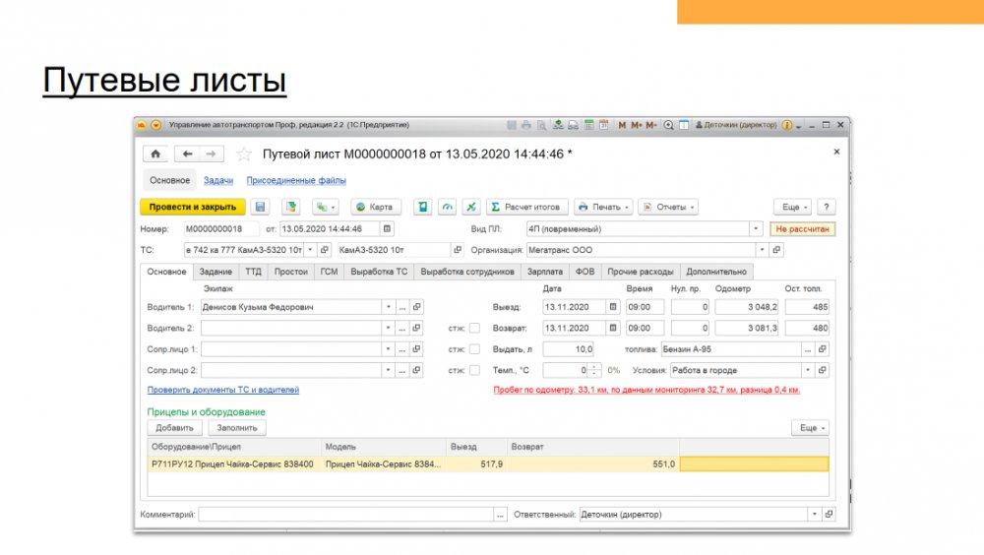Enable стж checkbox for Сопр.лицо 1

(x=474, y=349)
